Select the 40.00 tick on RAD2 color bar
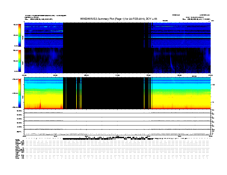227x175 pixels. (x=16, y=25)
